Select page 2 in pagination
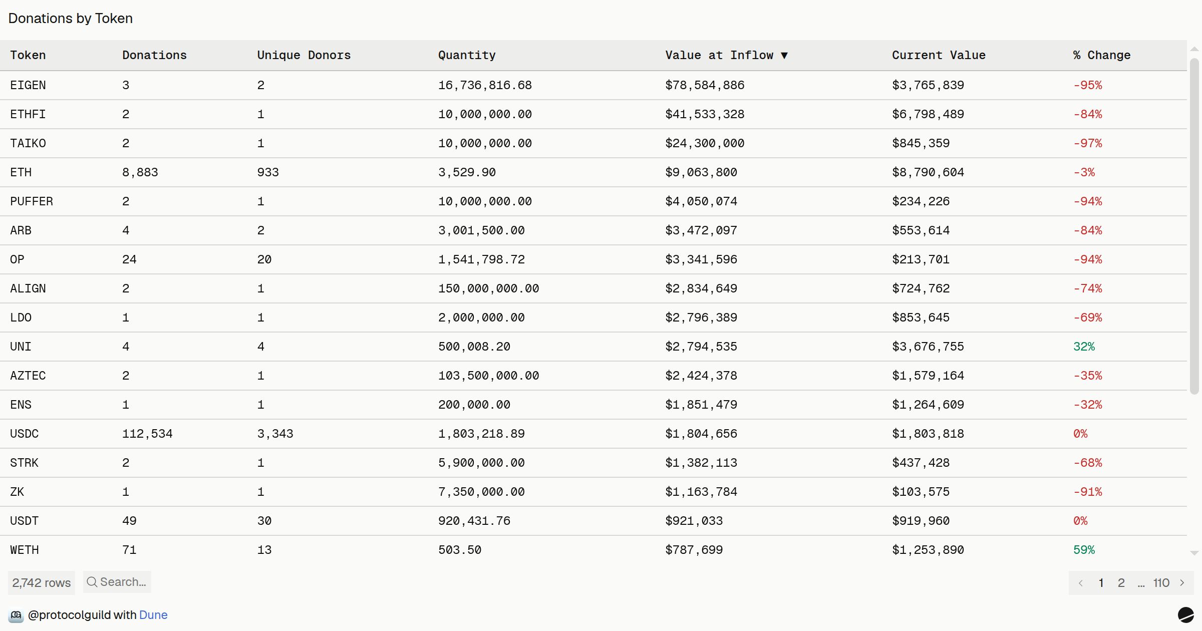 point(1121,583)
